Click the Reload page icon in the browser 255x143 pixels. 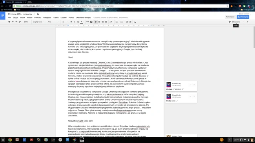pyautogui.click(x=10, y=6)
